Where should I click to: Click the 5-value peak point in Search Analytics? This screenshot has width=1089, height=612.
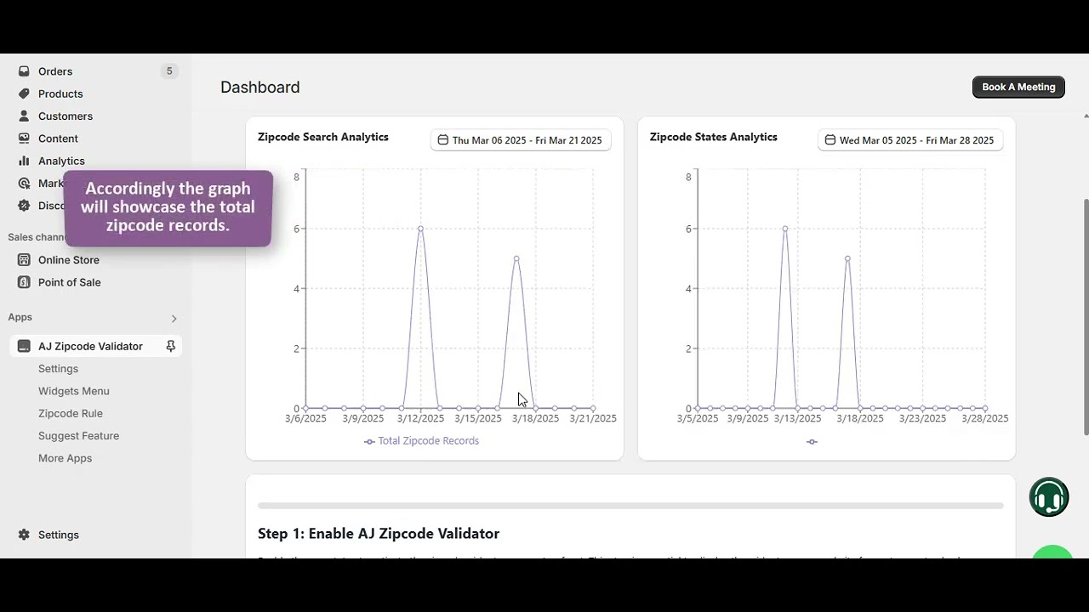(516, 258)
